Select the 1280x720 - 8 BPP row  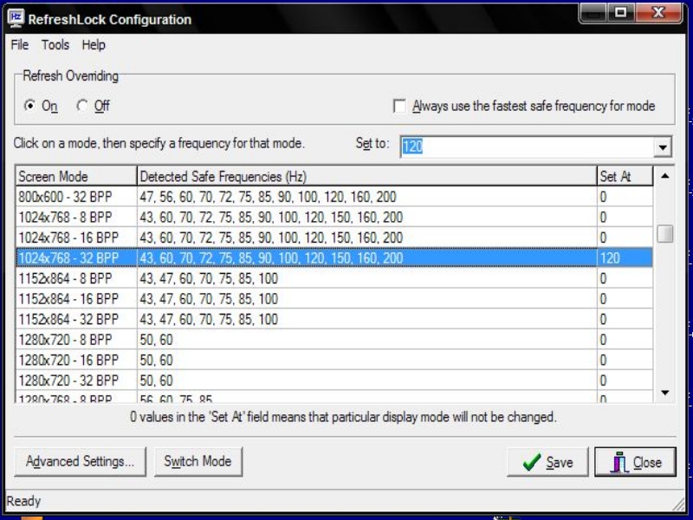pyautogui.click(x=334, y=339)
